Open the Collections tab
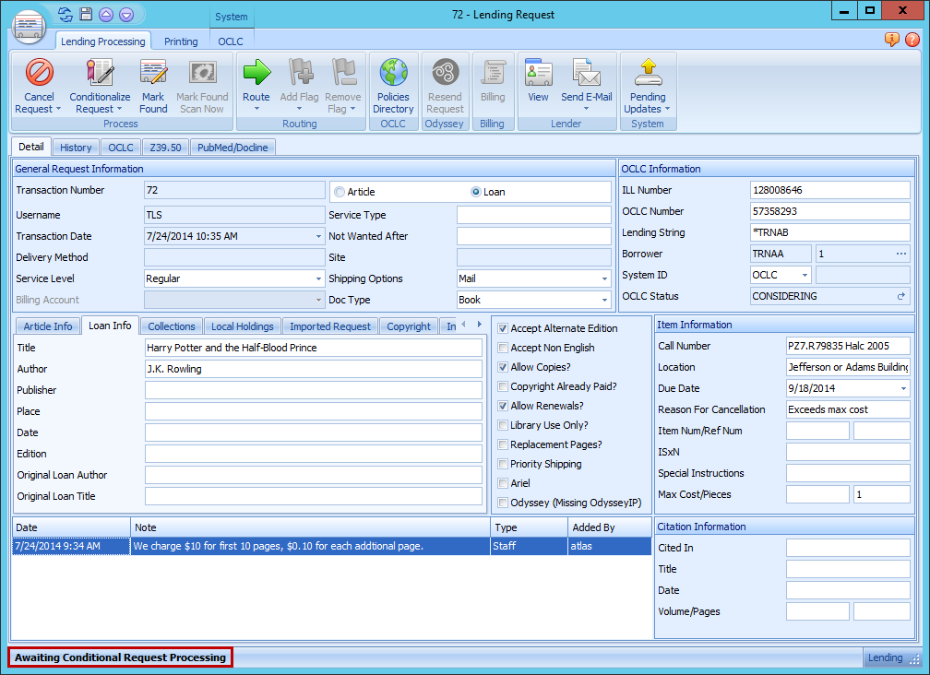 tap(172, 325)
